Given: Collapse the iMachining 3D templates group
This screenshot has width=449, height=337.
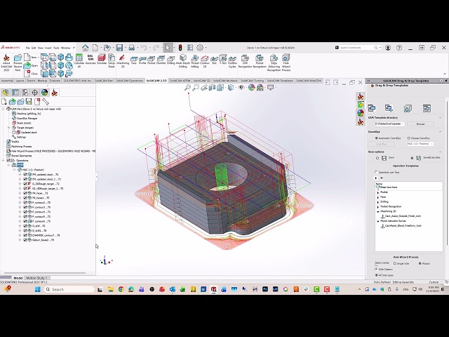Looking at the screenshot, I should click(x=378, y=211).
